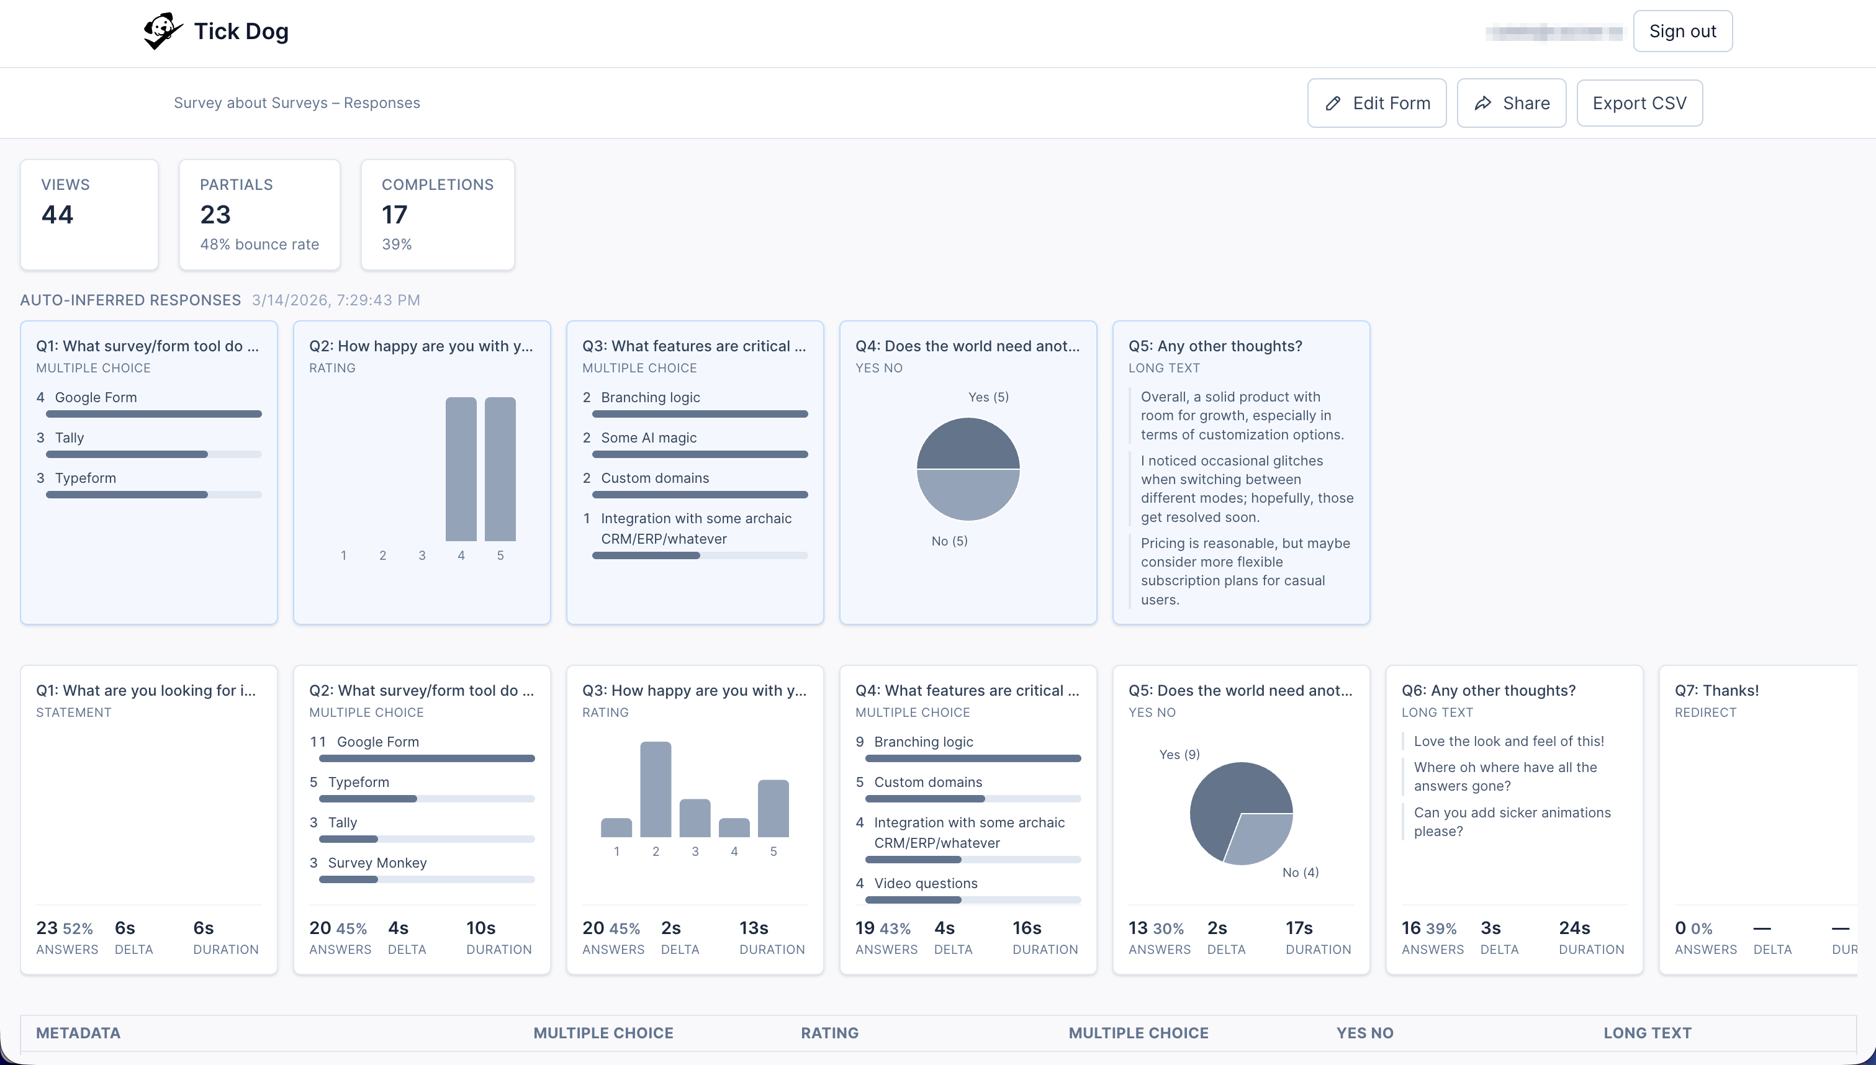Screen dimensions: 1876x1065
Task: Open the Survey about Surveys – Responses title
Action: [x=297, y=102]
